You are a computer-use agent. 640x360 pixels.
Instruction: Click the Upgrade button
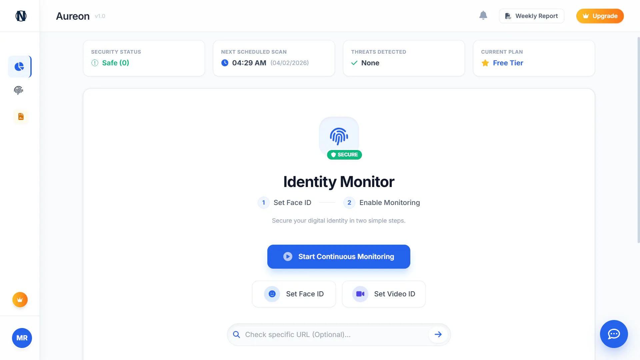click(x=600, y=16)
